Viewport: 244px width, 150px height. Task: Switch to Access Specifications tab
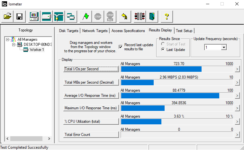tap(128, 31)
